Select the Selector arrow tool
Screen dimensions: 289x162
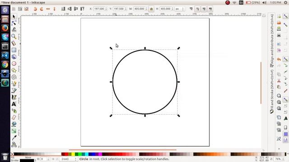[x=14, y=17]
